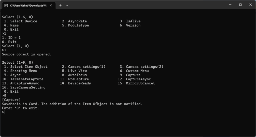Image resolution: width=256 pixels, height=137 pixels.
Task: Click the "16. SaveCameraSetting" text
Action: 24,87
